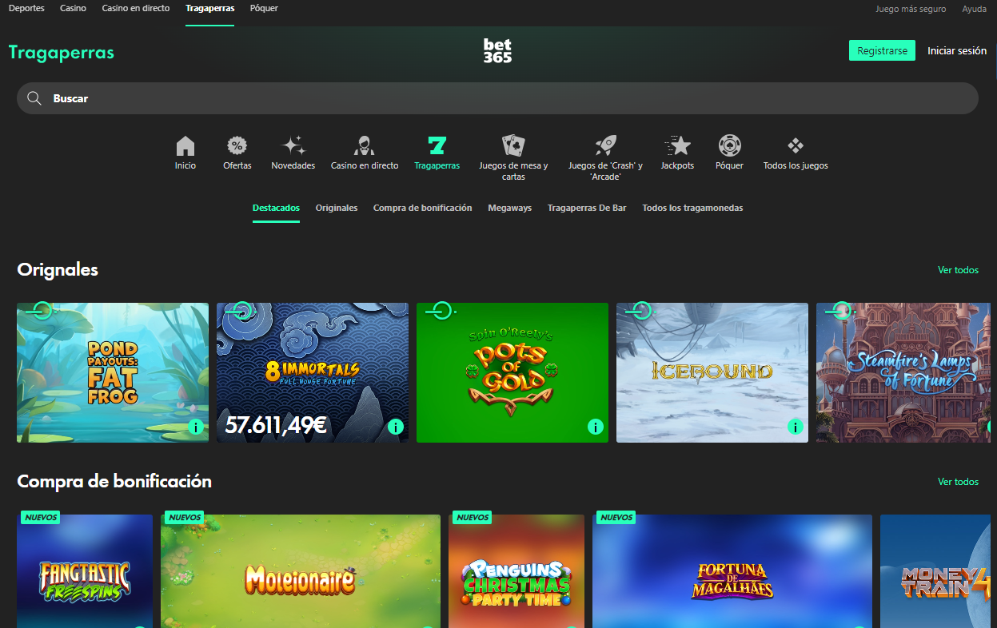Screen dimensions: 997x628
Task: Open the Ofertas percent badge icon
Action: pos(237,146)
